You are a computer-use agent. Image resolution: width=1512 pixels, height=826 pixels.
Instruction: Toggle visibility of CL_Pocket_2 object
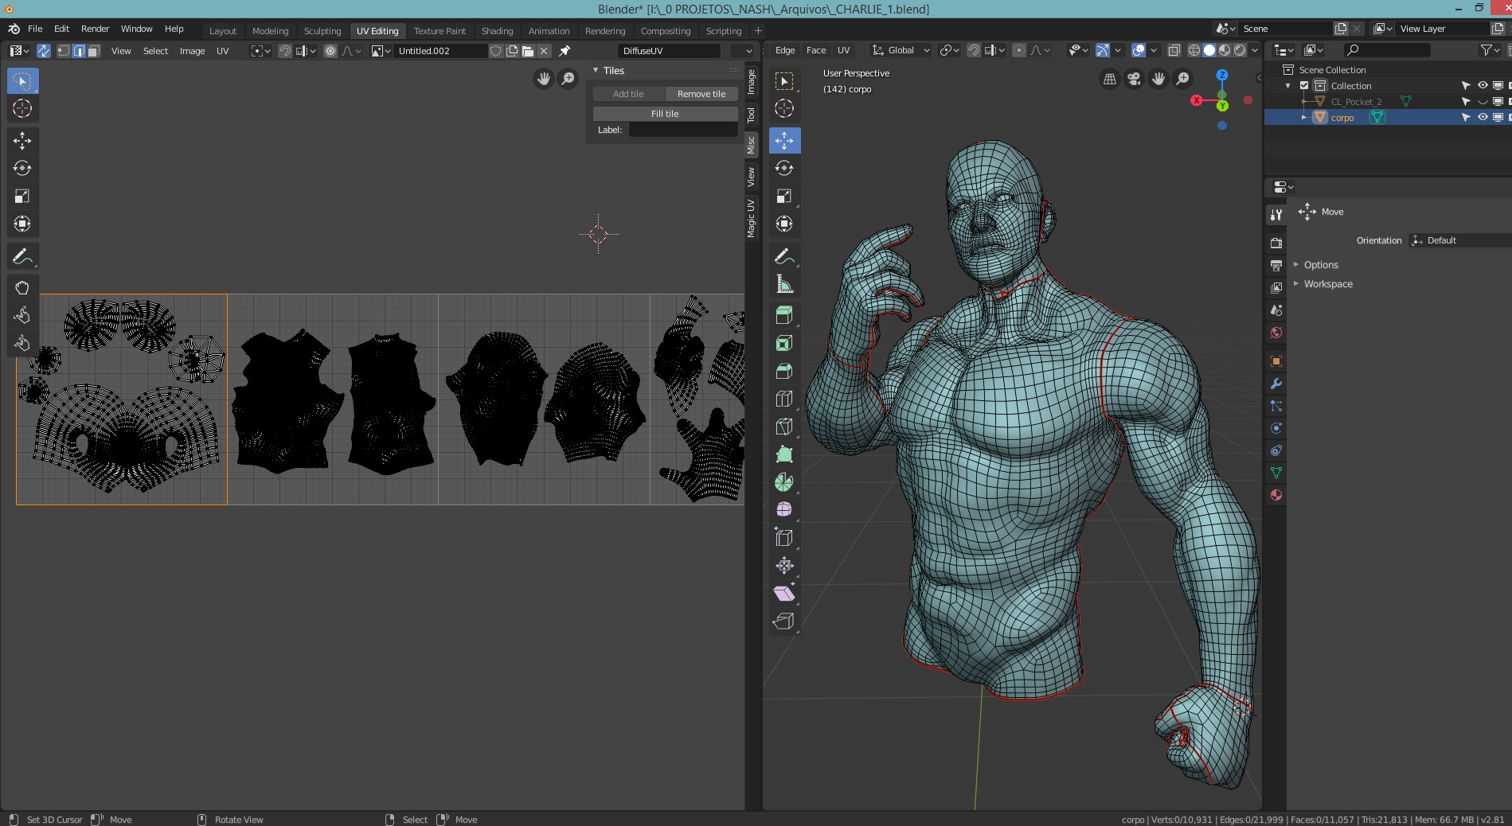click(x=1483, y=102)
